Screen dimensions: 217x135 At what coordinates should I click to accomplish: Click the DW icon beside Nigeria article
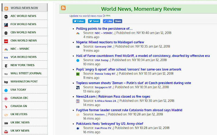pyautogui.click(x=78, y=47)
